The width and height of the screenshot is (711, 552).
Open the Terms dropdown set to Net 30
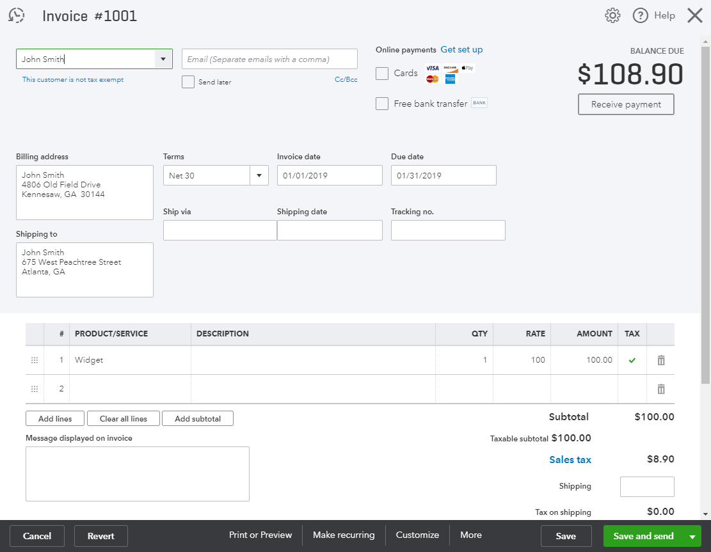(x=259, y=175)
